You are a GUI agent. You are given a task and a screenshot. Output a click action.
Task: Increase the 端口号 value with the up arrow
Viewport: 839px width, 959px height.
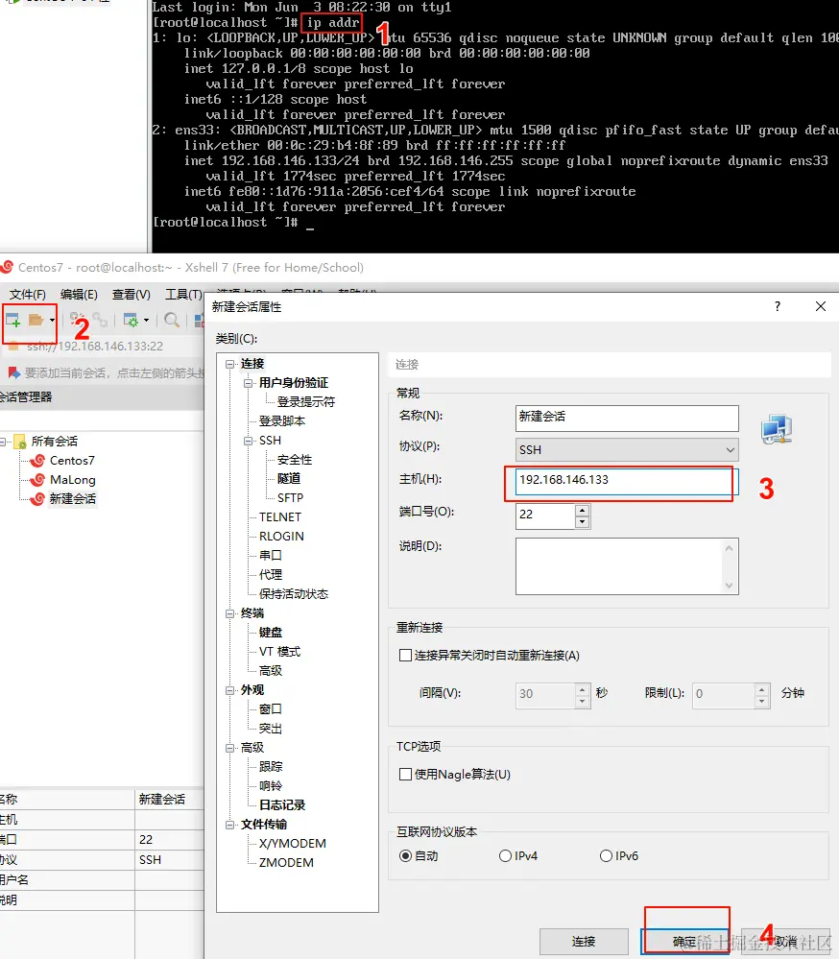[583, 510]
